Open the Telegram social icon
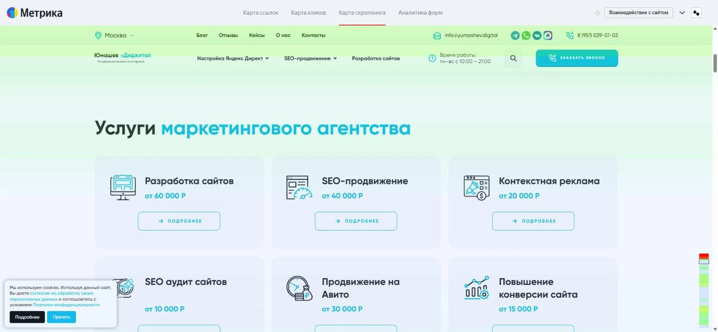The width and height of the screenshot is (718, 332). (515, 35)
